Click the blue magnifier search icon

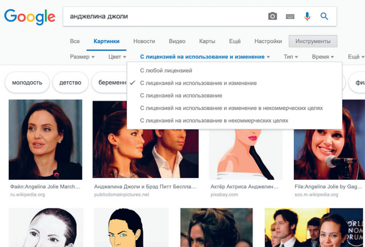pos(324,17)
